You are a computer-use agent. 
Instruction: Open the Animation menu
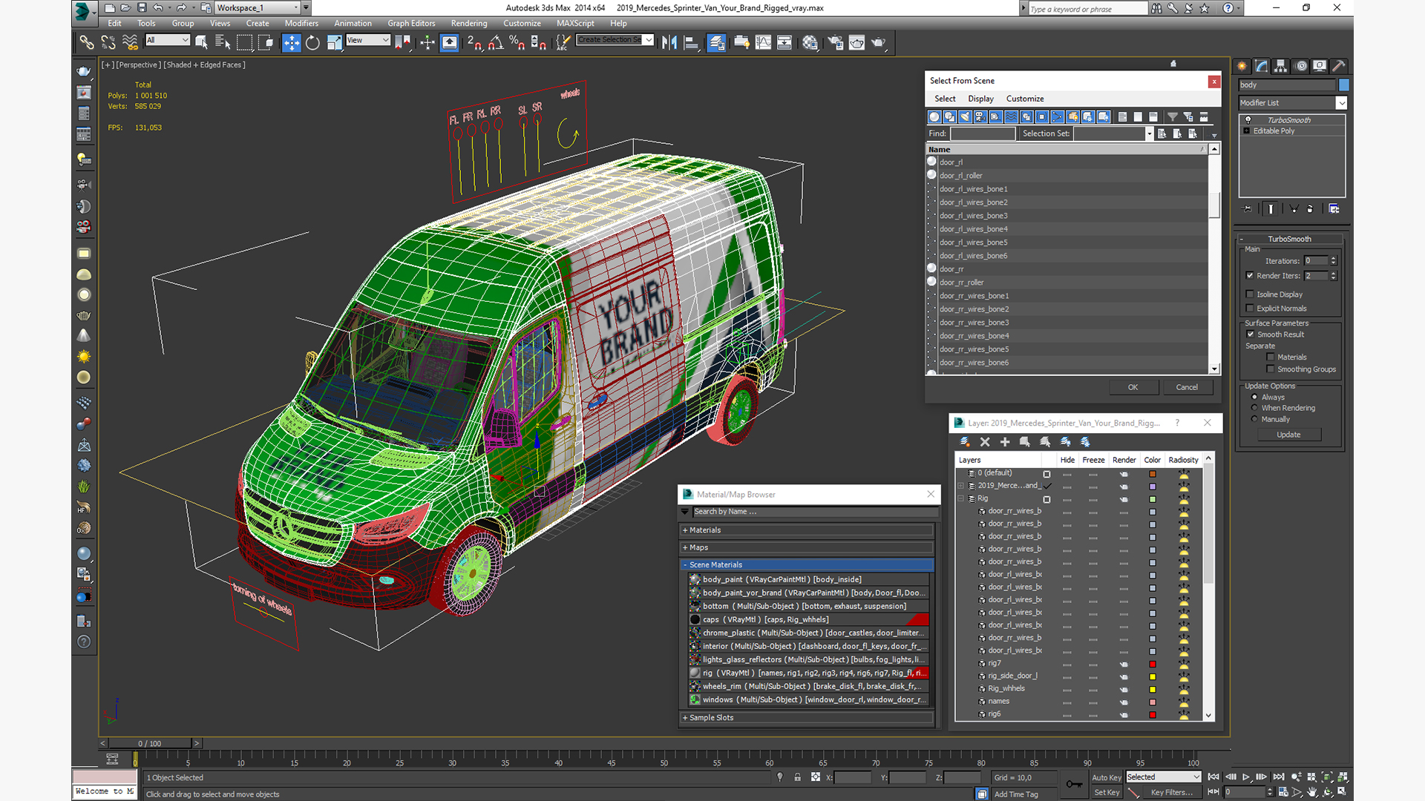pyautogui.click(x=353, y=24)
